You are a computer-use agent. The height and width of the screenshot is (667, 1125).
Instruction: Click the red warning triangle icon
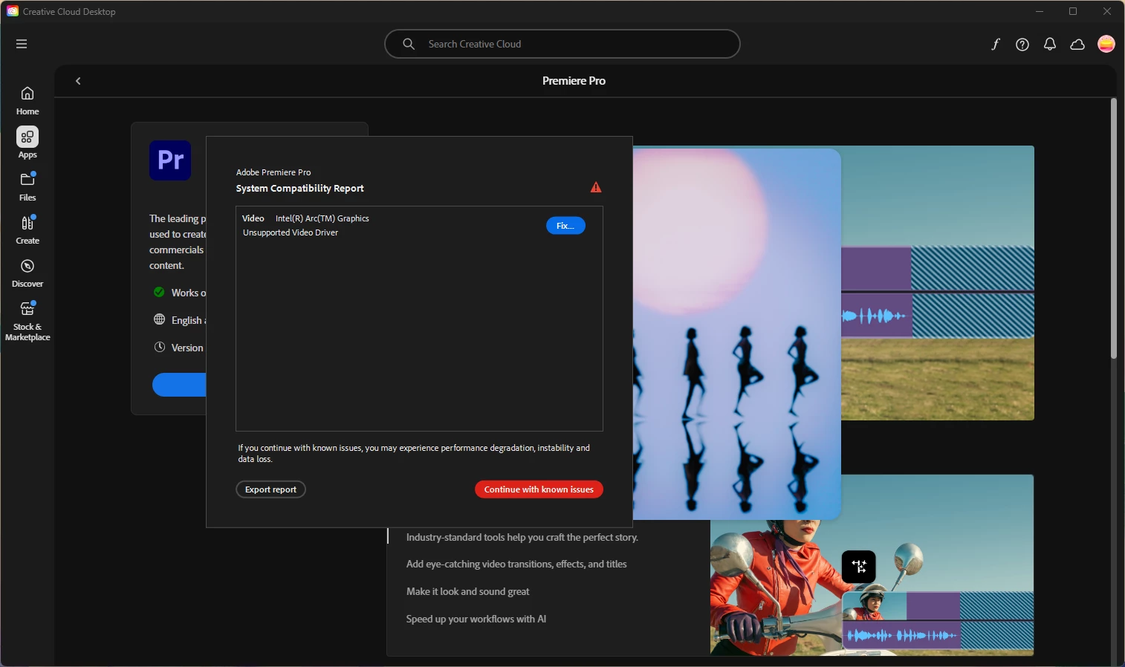[x=596, y=187]
